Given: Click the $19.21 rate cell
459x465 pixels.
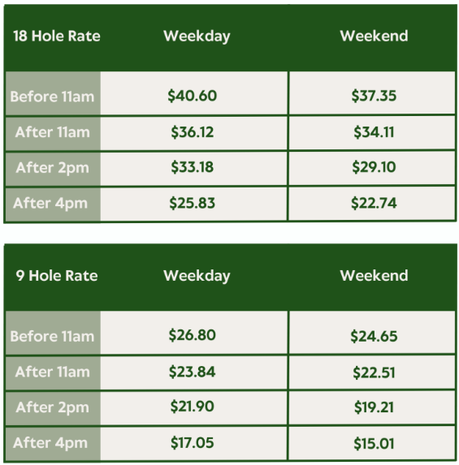Looking at the screenshot, I should pos(374,407).
